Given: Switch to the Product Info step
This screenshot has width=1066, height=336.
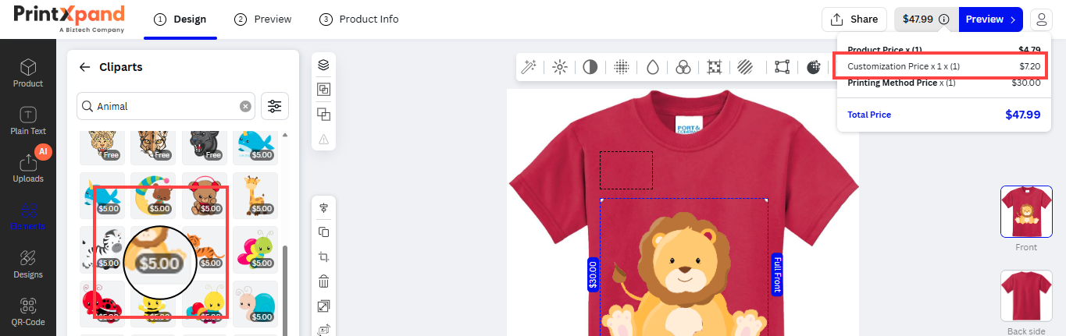Looking at the screenshot, I should (358, 19).
